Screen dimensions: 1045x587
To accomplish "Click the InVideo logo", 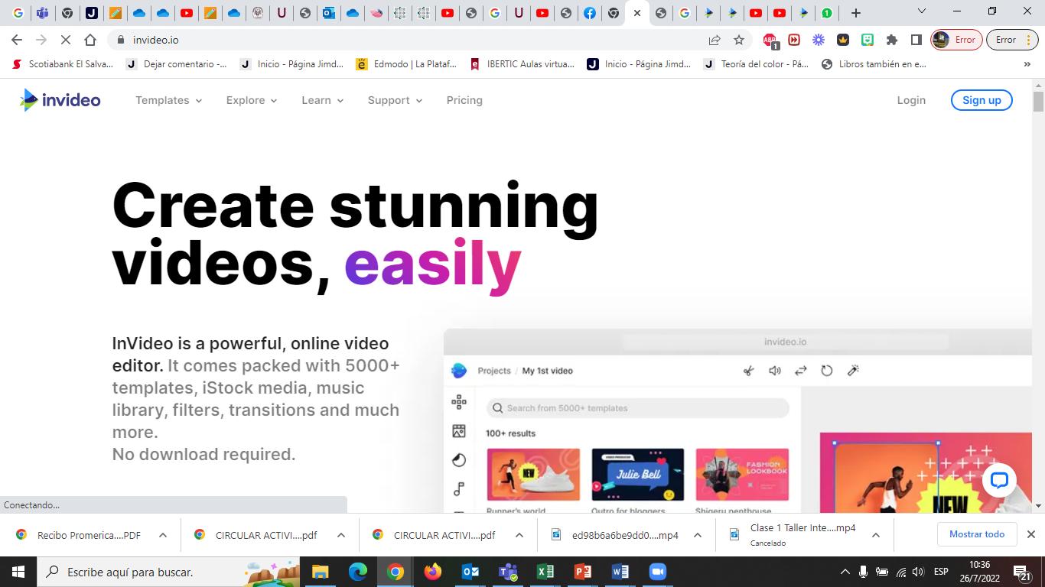I will 60,100.
